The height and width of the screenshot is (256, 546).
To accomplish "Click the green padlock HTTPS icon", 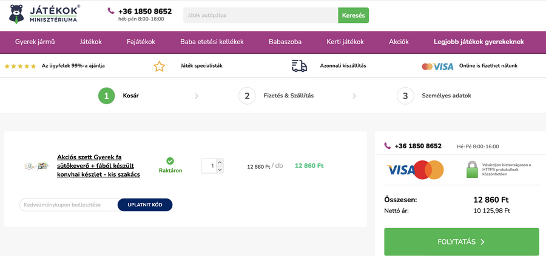I will click(x=473, y=170).
